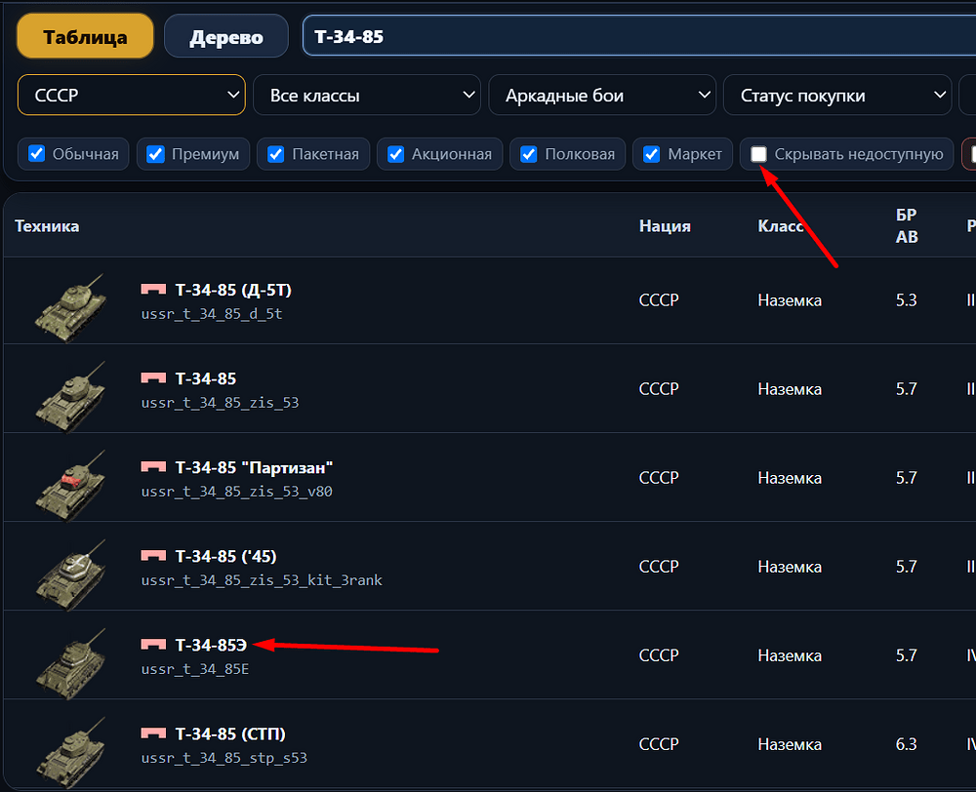
Task: Click the tank thumbnail for ussr_t_34_85_zis_53
Action: tap(70, 396)
